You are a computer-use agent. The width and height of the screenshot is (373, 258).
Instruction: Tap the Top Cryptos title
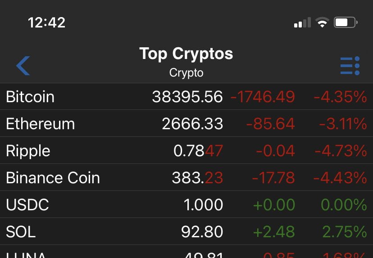point(186,54)
